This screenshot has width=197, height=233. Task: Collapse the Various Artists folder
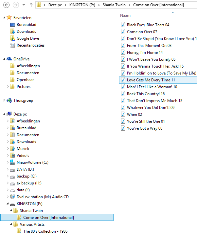click(x=11, y=224)
